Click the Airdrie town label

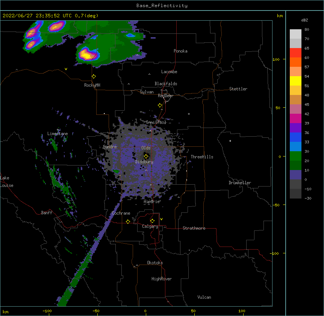point(152,202)
